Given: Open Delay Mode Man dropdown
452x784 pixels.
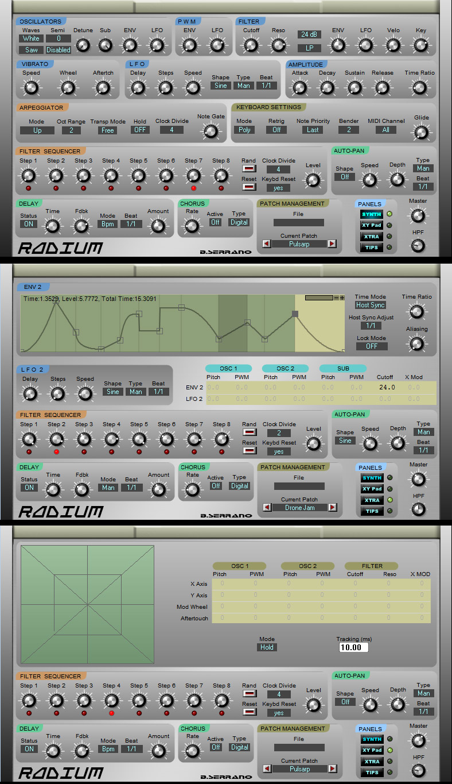Looking at the screenshot, I should point(108,488).
